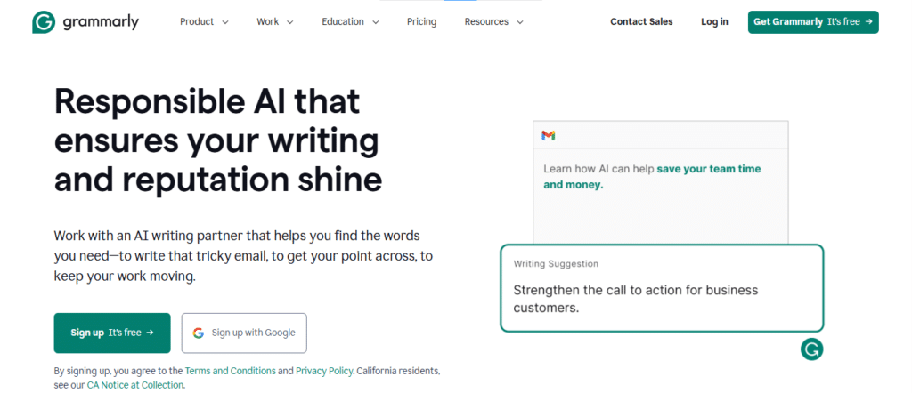Expand the Product dropdown chevron
This screenshot has height=393, width=912.
coord(225,22)
